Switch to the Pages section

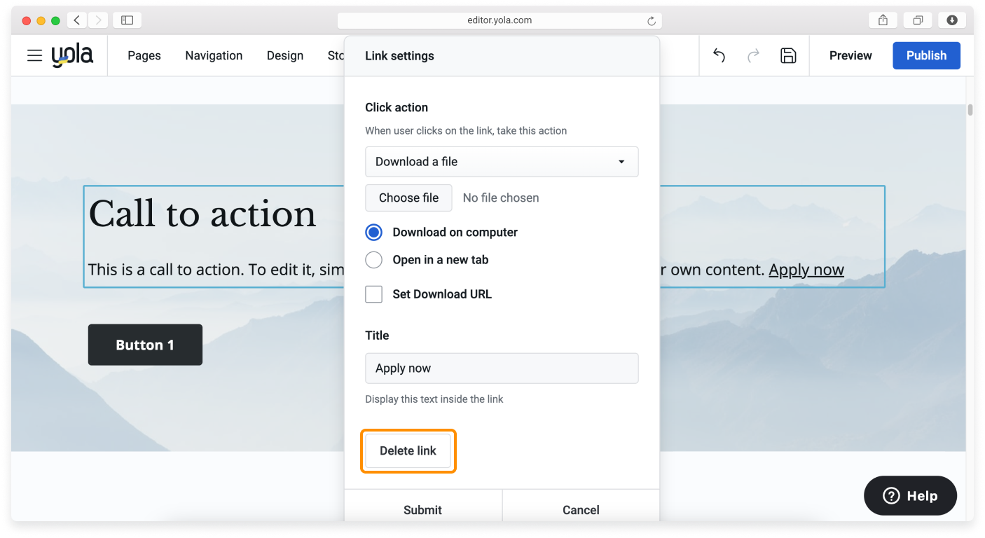144,55
